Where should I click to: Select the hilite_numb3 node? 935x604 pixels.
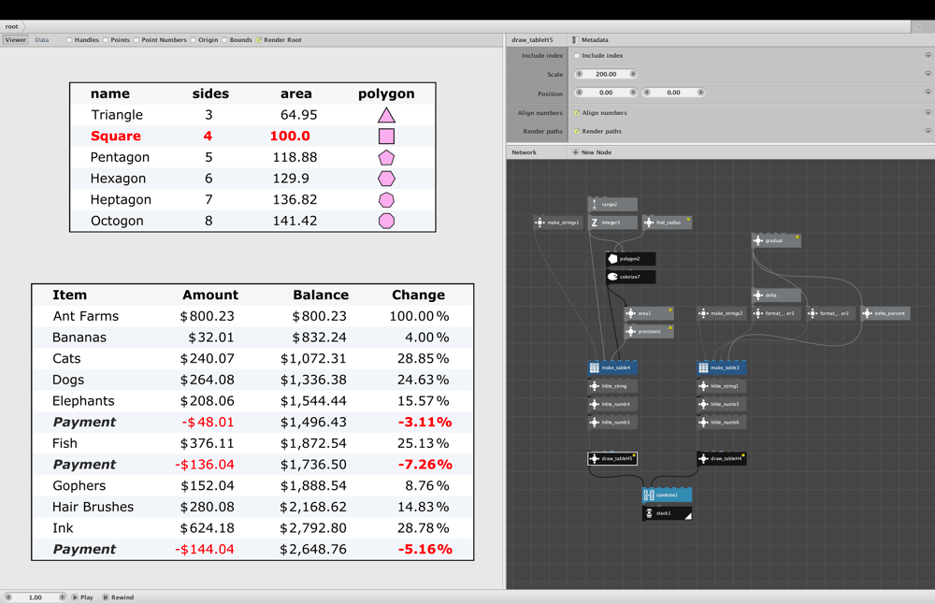tap(722, 404)
